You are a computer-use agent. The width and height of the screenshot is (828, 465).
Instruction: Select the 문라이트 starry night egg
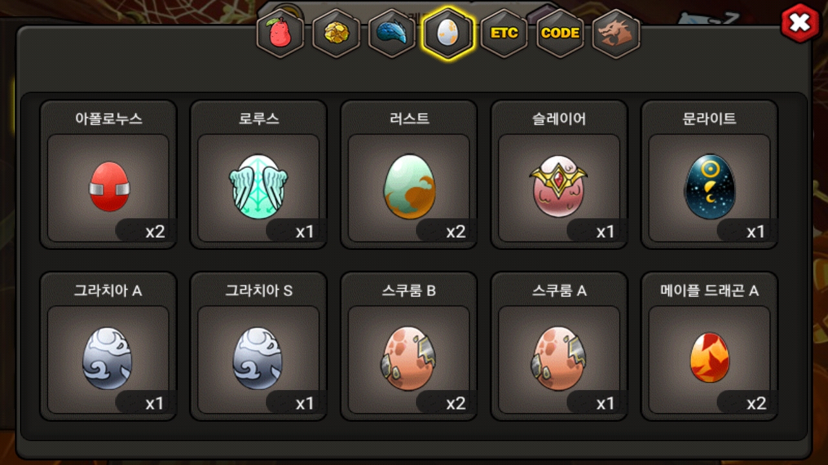tap(709, 174)
